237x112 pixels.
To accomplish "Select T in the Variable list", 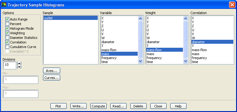I will coord(119,46).
